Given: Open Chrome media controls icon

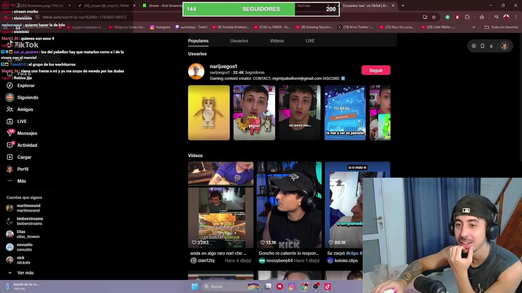Looking at the screenshot, I should point(496,17).
